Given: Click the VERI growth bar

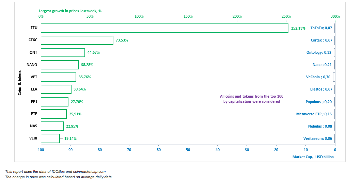Looking at the screenshot, I should pos(50,138).
